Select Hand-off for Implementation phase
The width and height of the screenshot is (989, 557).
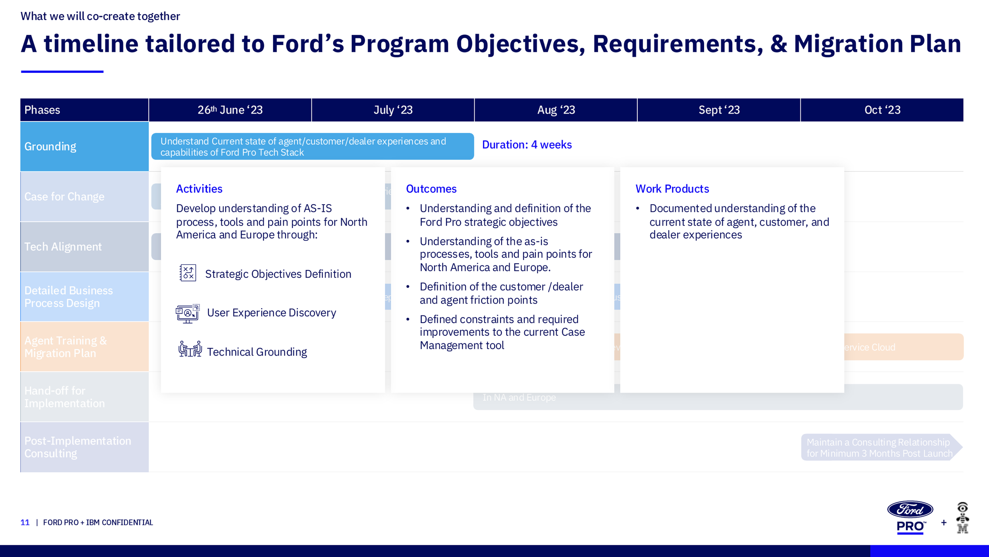pos(85,397)
